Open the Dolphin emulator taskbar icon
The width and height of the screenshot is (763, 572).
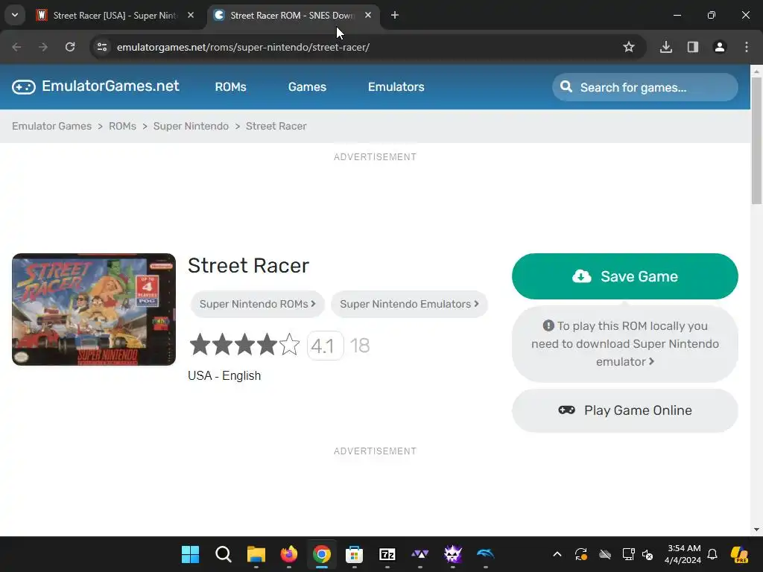pyautogui.click(x=486, y=554)
